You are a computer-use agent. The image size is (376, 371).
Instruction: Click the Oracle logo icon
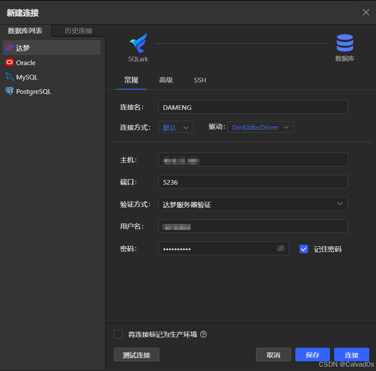(9, 63)
